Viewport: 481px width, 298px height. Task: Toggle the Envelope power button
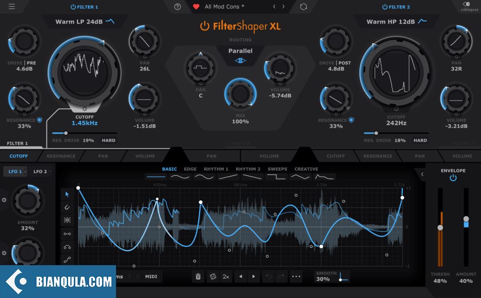[x=453, y=178]
